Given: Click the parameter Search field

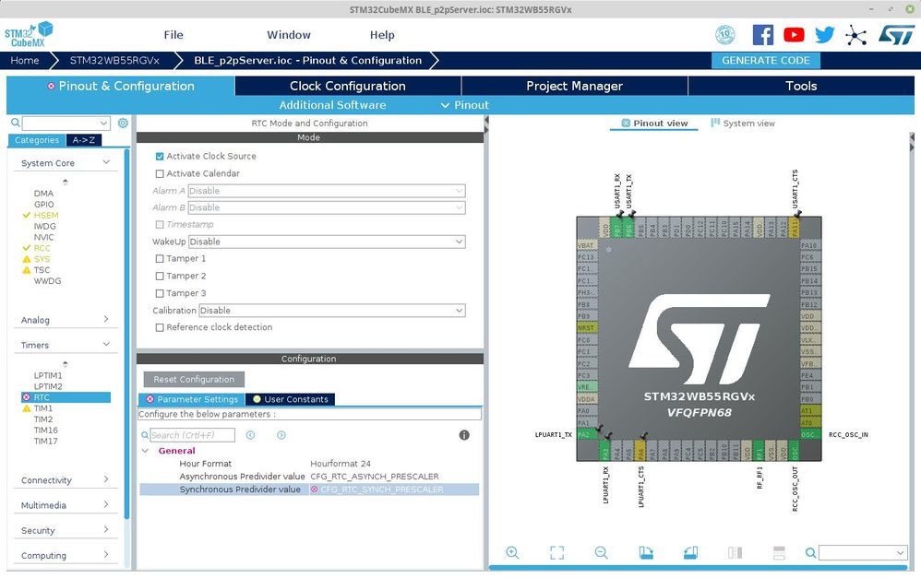Looking at the screenshot, I should pos(193,435).
